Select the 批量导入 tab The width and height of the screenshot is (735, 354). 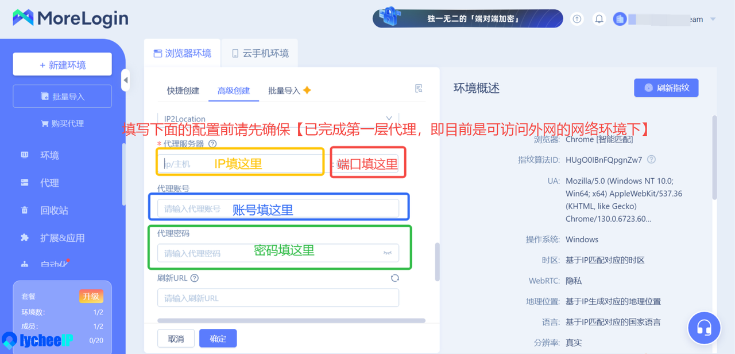(284, 91)
